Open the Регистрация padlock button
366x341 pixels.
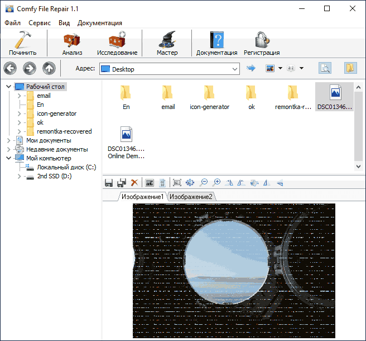pyautogui.click(x=262, y=43)
